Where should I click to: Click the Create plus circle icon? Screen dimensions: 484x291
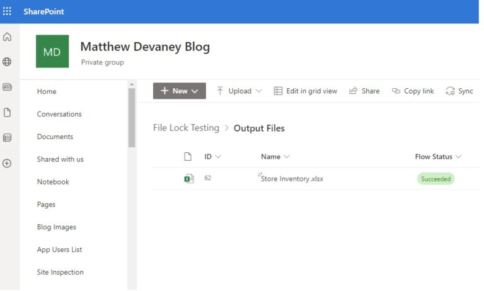7,163
